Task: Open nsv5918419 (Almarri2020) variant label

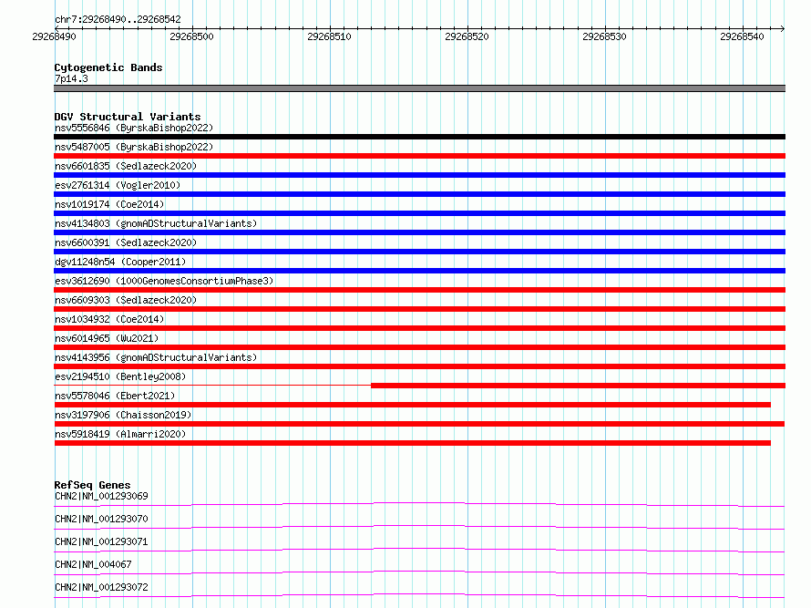Action: [120, 434]
